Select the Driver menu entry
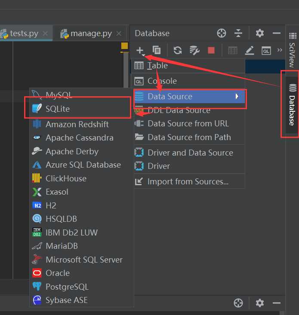Image resolution: width=299 pixels, height=315 pixels. 189,166
